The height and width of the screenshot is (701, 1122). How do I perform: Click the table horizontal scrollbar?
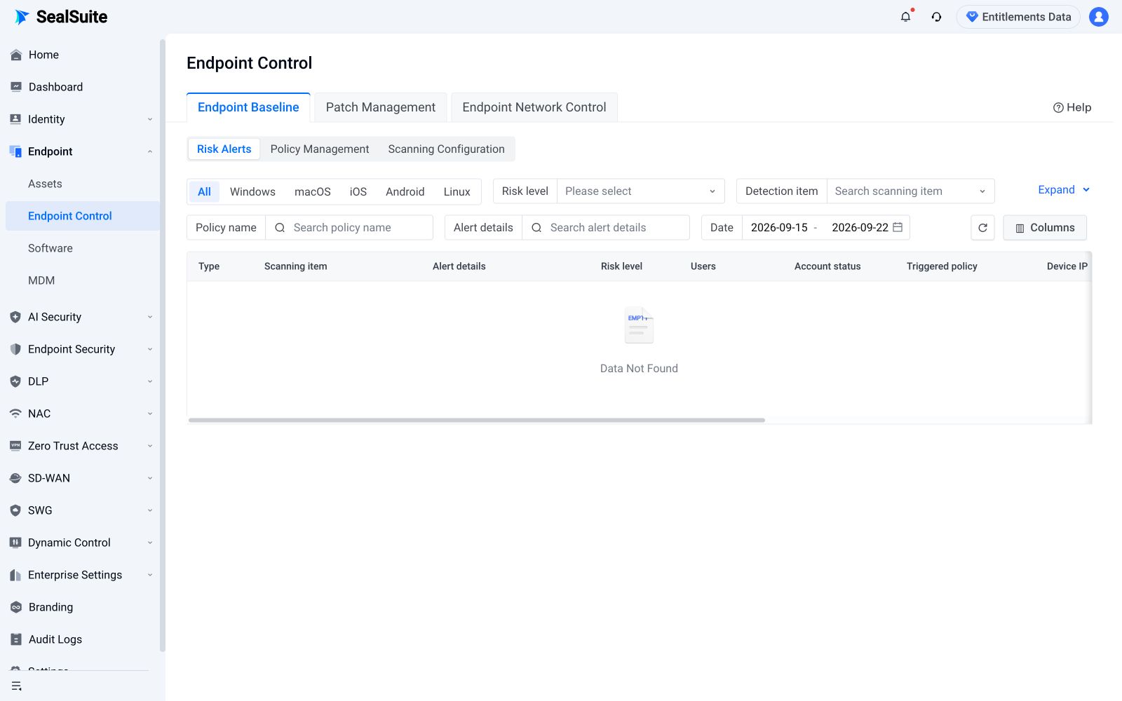[x=477, y=420]
